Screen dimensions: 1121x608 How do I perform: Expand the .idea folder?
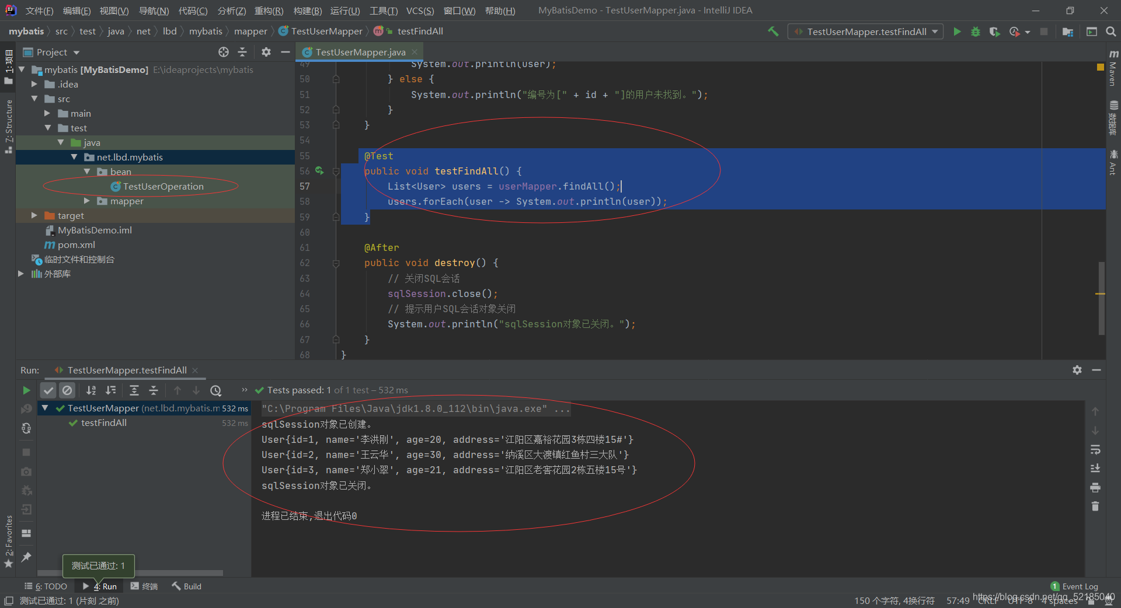[34, 84]
